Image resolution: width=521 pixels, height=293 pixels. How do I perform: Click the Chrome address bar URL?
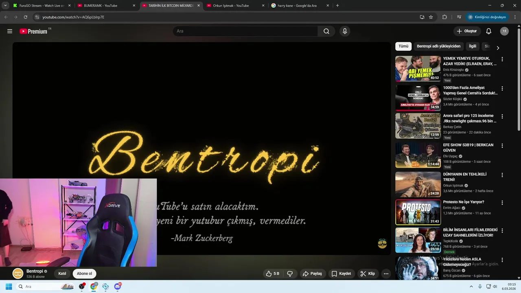pyautogui.click(x=73, y=17)
